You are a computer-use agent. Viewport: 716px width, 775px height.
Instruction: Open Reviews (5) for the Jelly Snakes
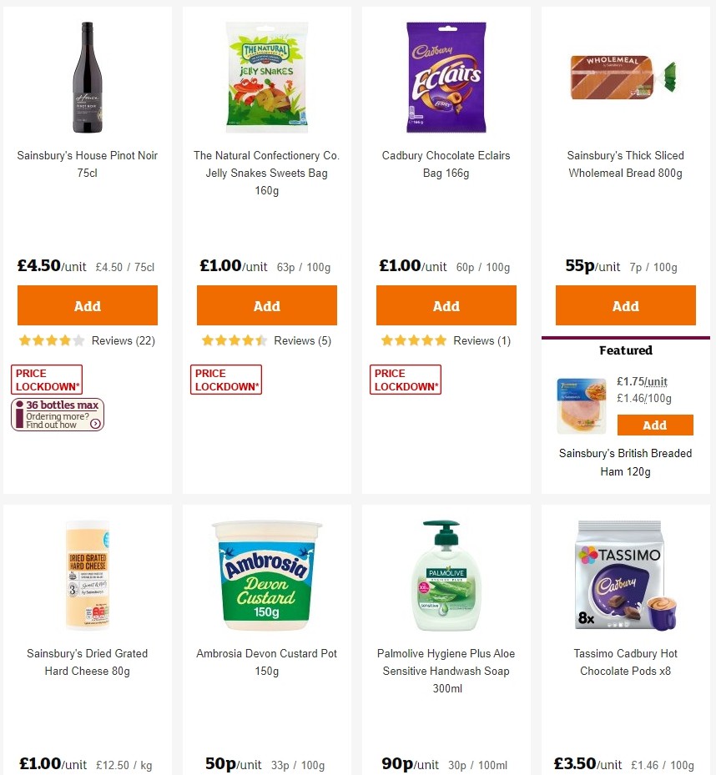coord(302,340)
